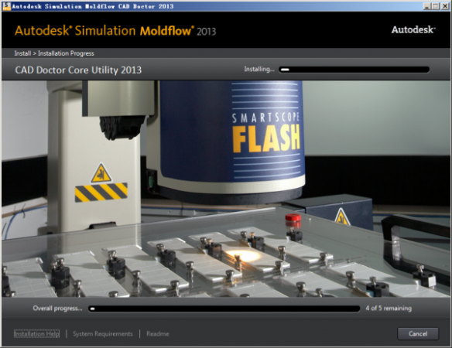Click the Installing component progress bar

(354, 70)
